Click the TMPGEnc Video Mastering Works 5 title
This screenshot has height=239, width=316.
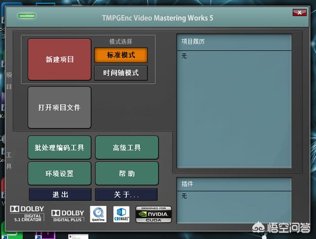click(x=158, y=18)
